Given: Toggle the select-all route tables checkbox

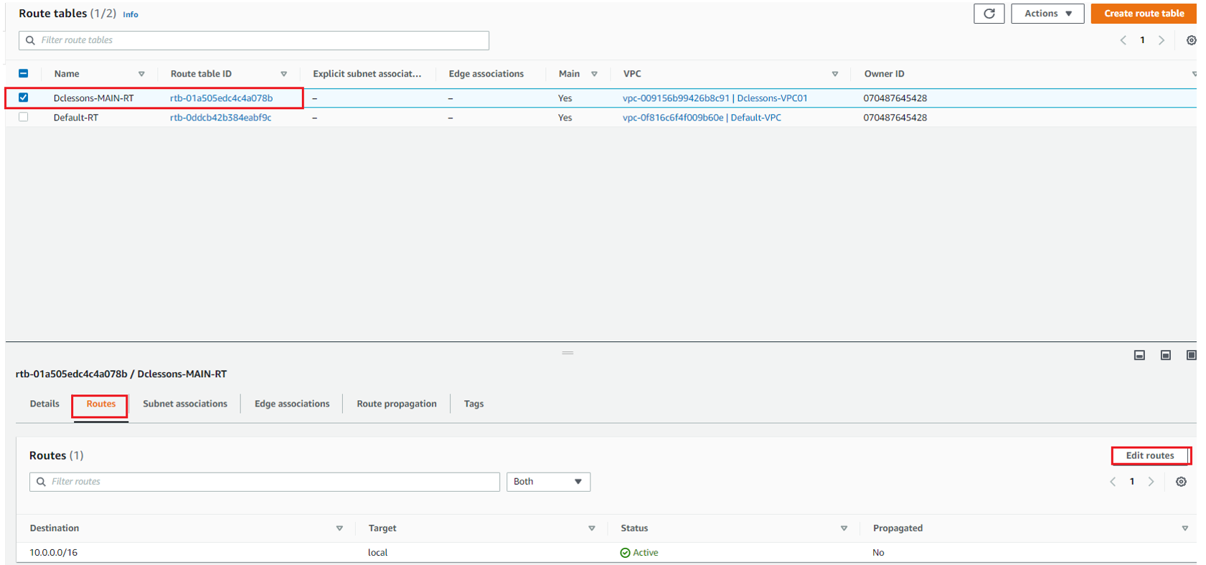Looking at the screenshot, I should click(x=24, y=73).
